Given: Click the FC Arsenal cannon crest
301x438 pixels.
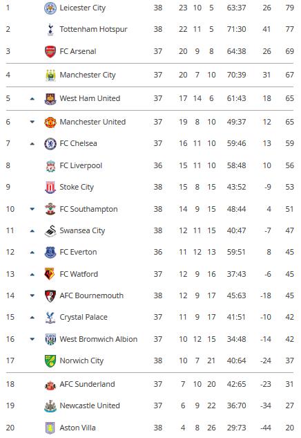Looking at the screenshot, I should tap(50, 52).
